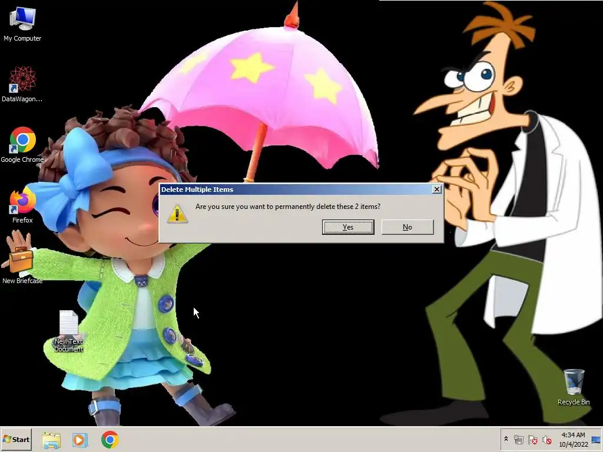The width and height of the screenshot is (603, 452).
Task: Cancel deletion with the No button
Action: [x=407, y=227]
